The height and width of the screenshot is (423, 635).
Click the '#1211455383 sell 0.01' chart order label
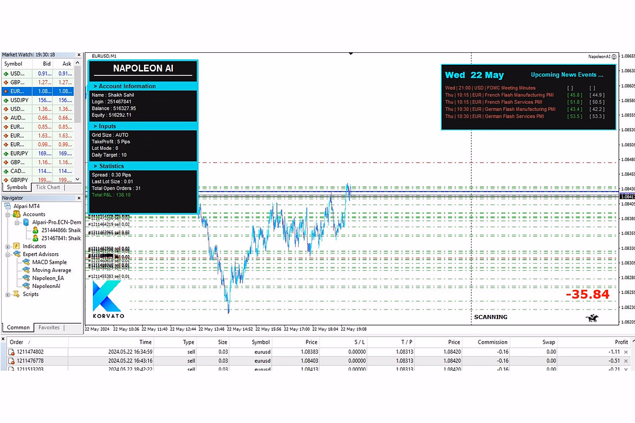pyautogui.click(x=109, y=277)
